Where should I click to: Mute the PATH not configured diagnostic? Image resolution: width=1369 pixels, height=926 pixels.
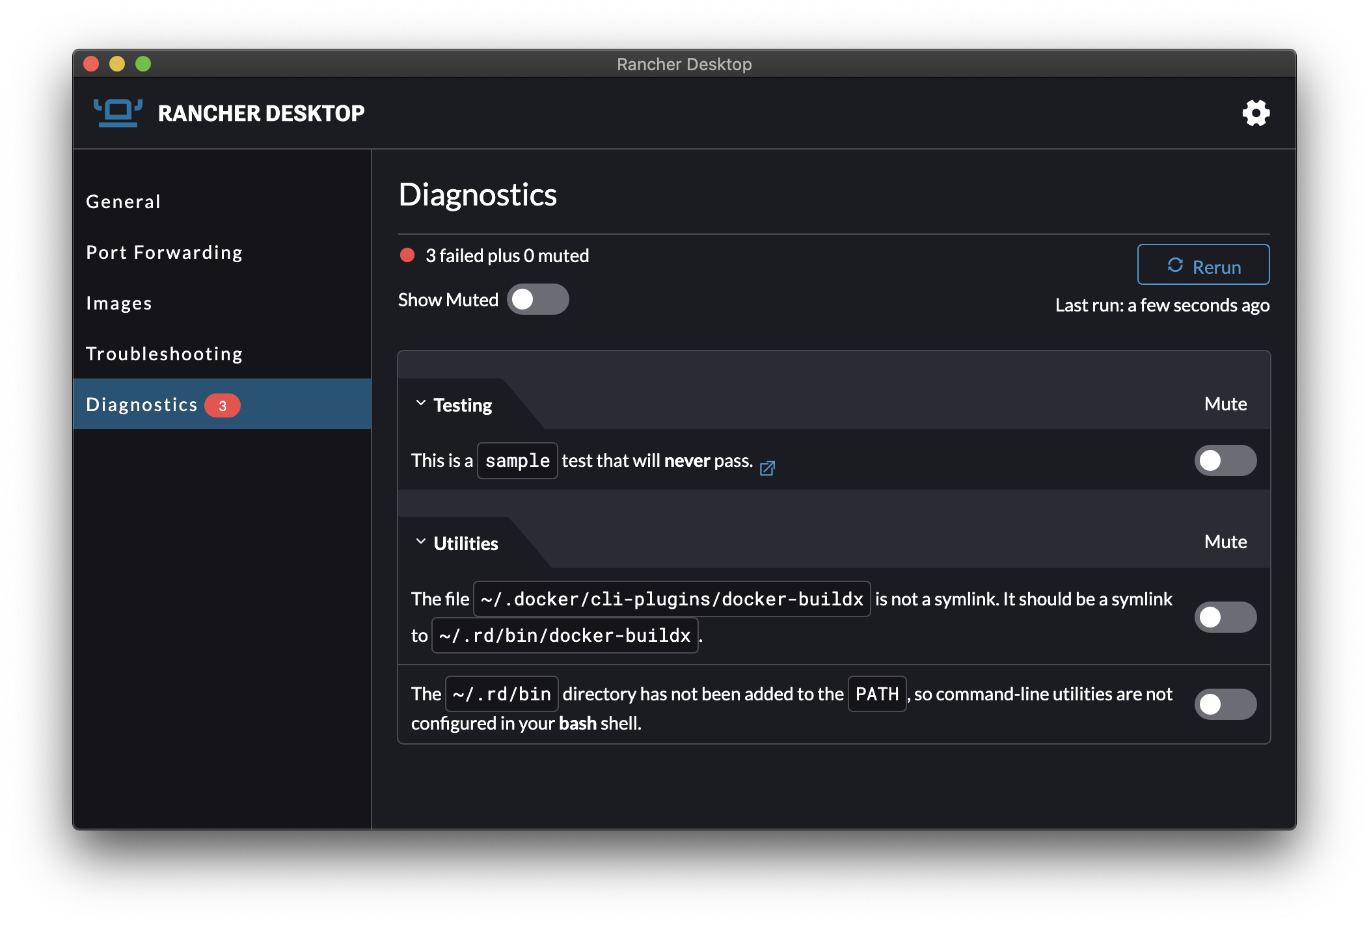pyautogui.click(x=1225, y=704)
